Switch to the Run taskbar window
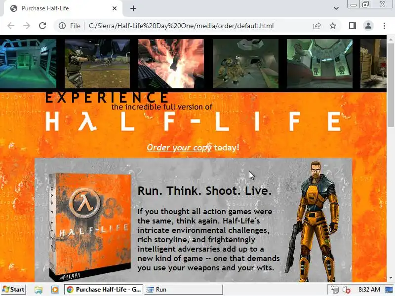The height and width of the screenshot is (296, 395). [184, 290]
